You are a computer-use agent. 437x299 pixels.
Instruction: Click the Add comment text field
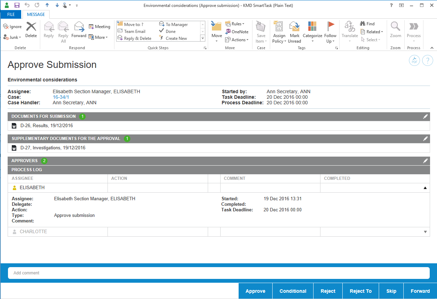[x=218, y=273]
